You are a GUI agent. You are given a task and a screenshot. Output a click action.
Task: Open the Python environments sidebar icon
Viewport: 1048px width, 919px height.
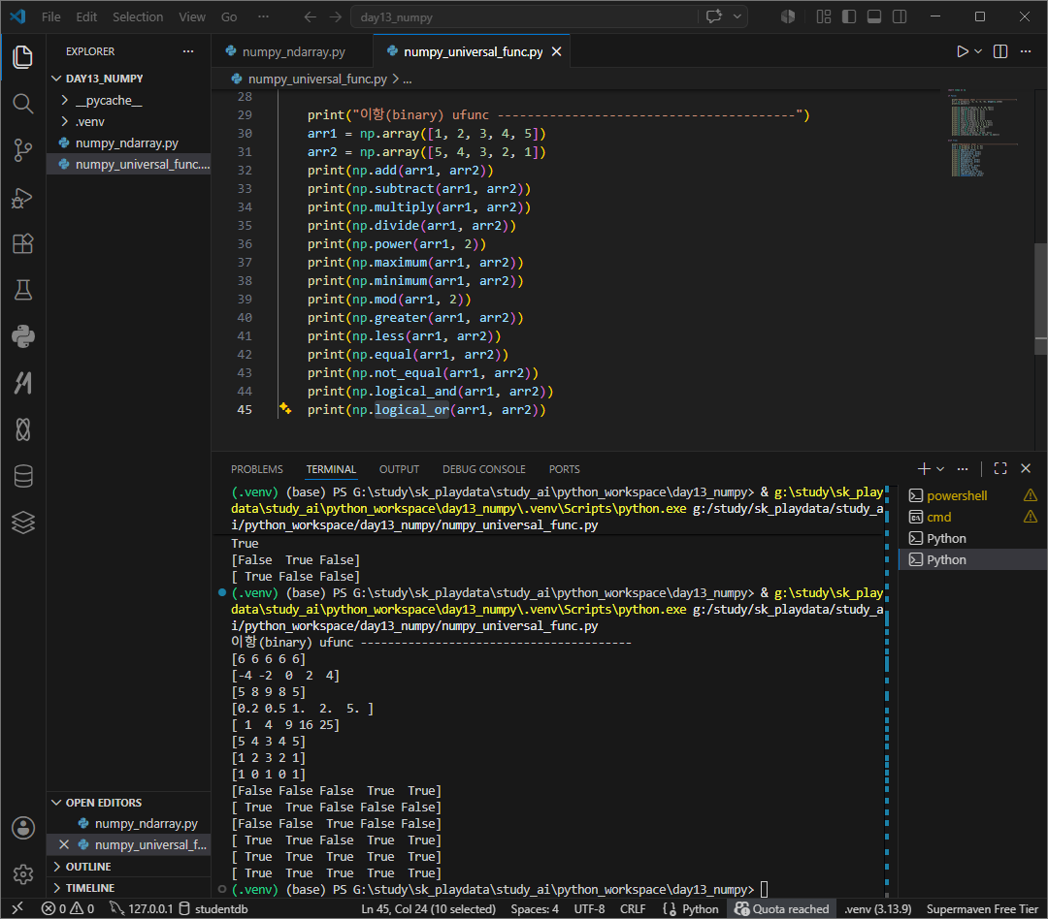[x=22, y=336]
